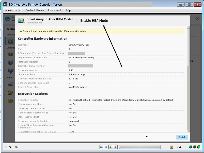Click the Controller Hardware Information heading

tap(42, 39)
